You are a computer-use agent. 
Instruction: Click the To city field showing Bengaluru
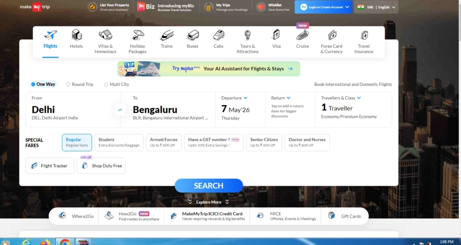[168, 109]
